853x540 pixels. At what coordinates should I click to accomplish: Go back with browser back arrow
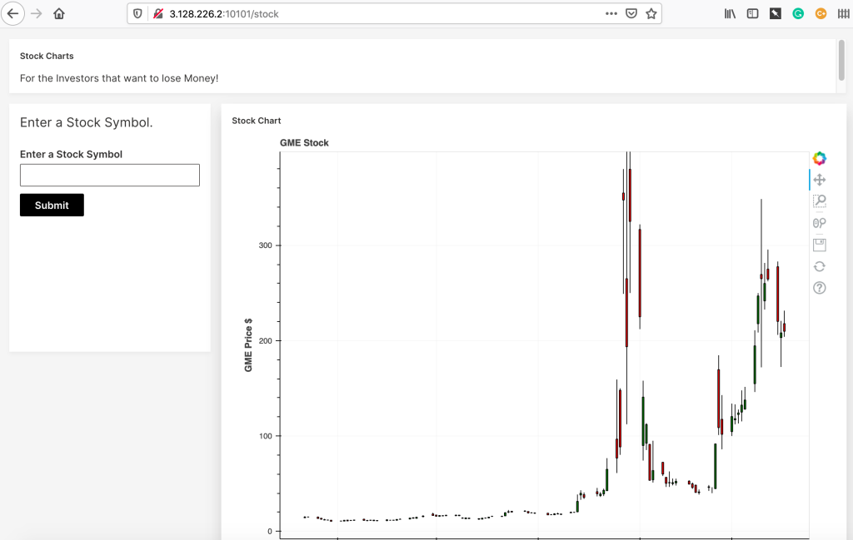(12, 13)
